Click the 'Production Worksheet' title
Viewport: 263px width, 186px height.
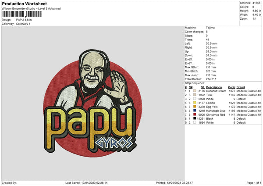point(24,4)
